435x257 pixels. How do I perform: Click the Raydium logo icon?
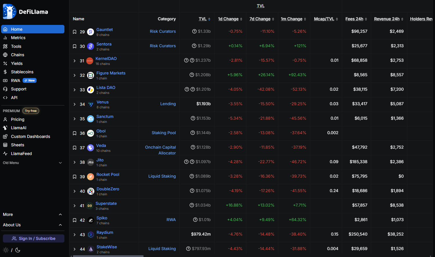[x=91, y=235]
